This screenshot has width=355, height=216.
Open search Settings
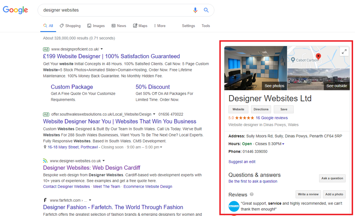tap(189, 26)
